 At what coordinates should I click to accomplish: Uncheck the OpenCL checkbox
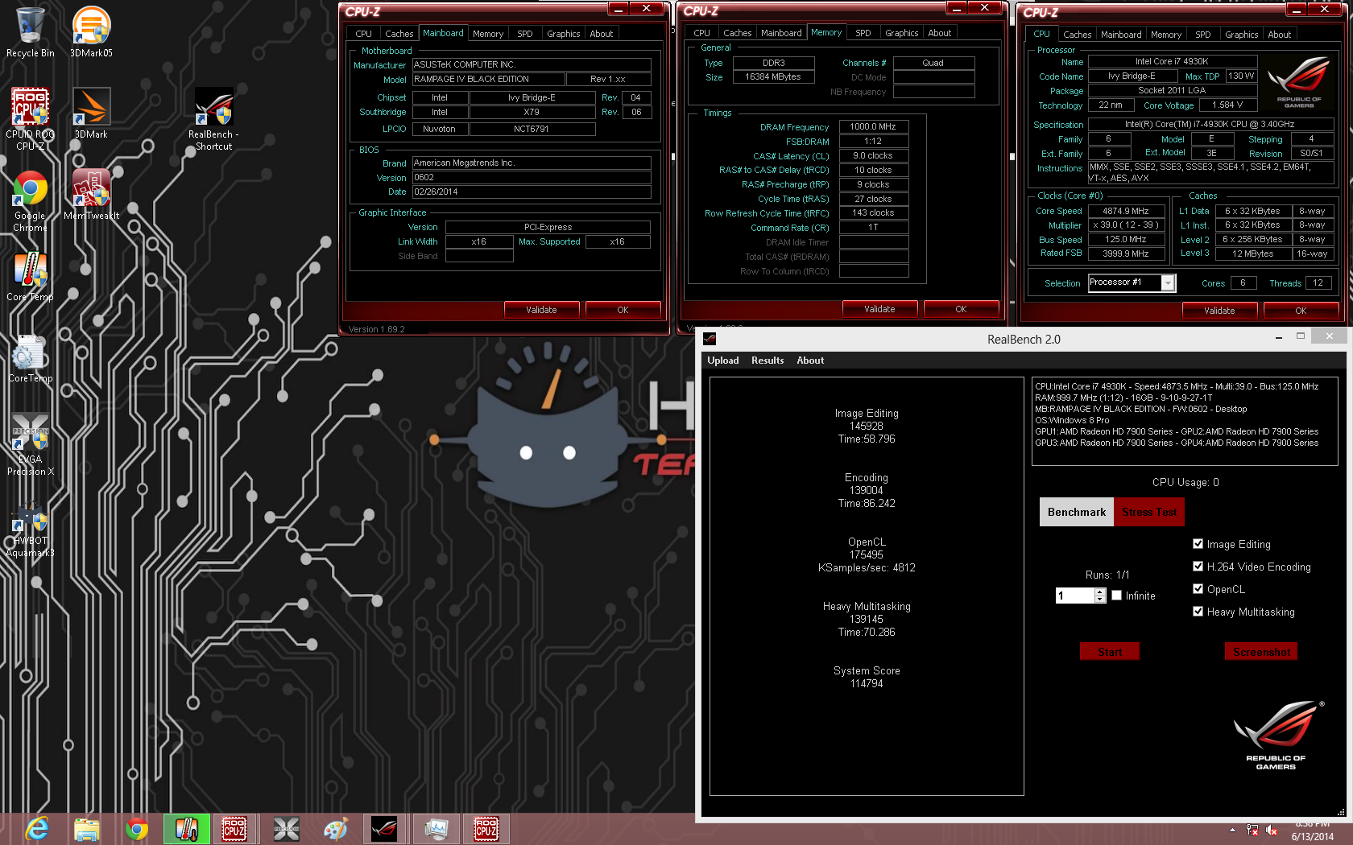click(1198, 589)
